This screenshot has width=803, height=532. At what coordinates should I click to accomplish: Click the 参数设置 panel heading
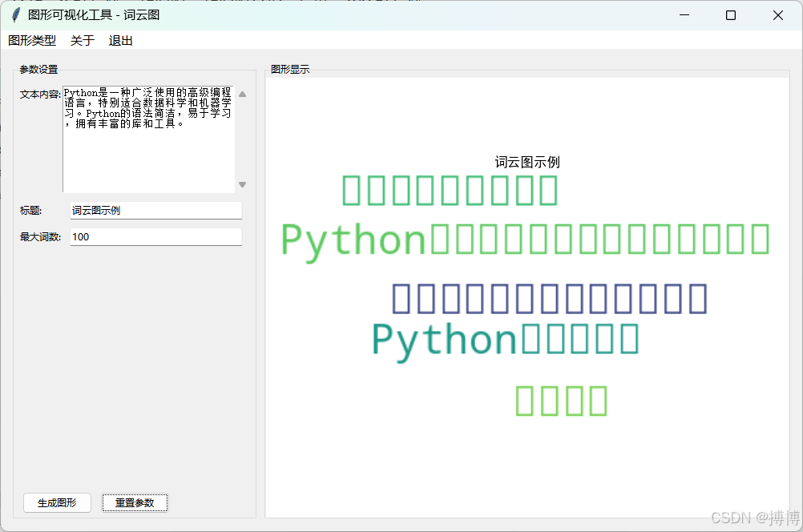click(38, 69)
